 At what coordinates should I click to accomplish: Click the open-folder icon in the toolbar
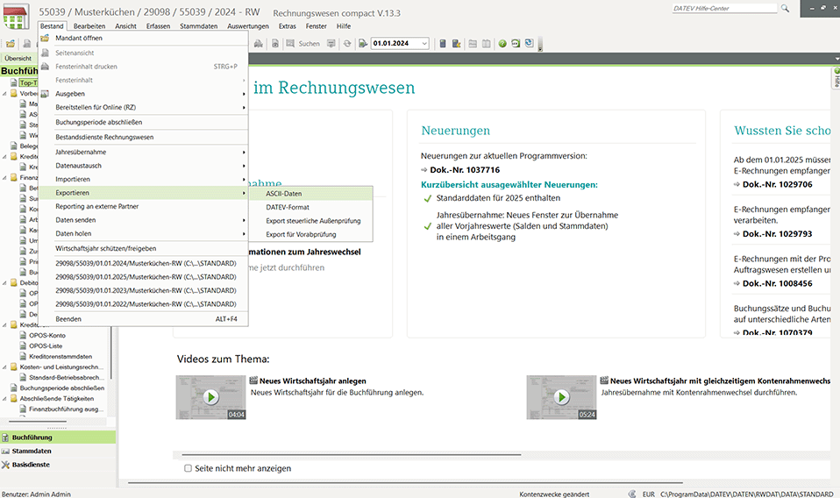pos(11,44)
